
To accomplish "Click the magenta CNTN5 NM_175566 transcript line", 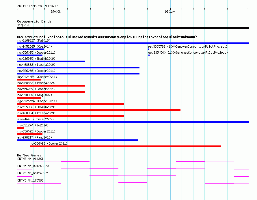I will click(x=133, y=183).
